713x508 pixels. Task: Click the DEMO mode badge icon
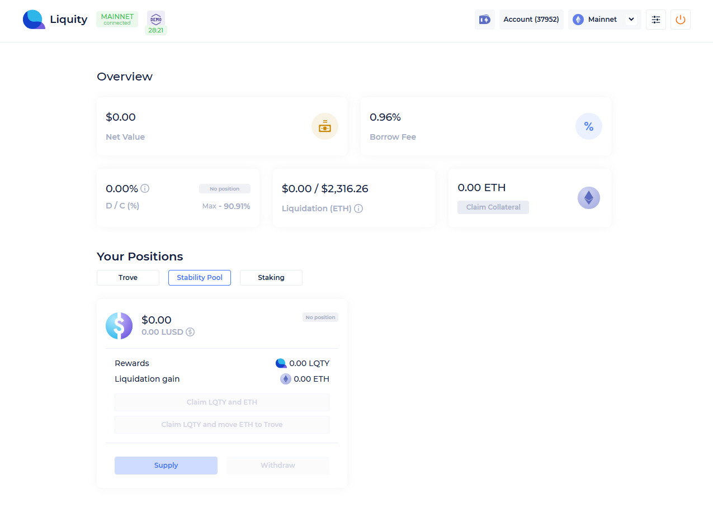[x=156, y=18]
